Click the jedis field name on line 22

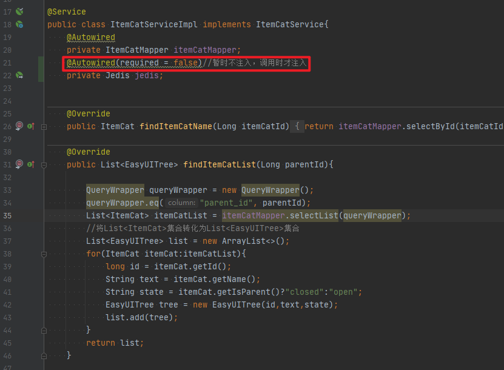pyautogui.click(x=147, y=75)
